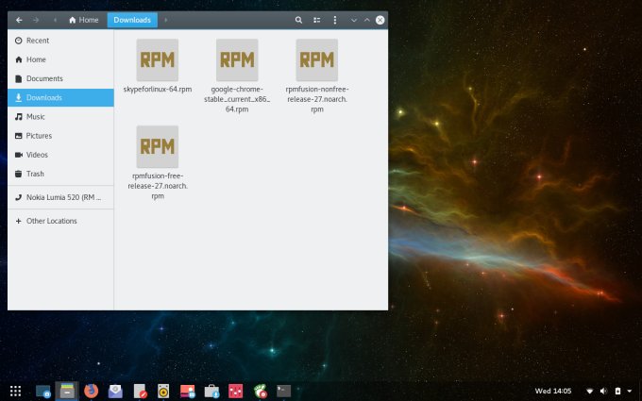Open the red mixer sliders app in dock
642x401 pixels.
[235, 392]
